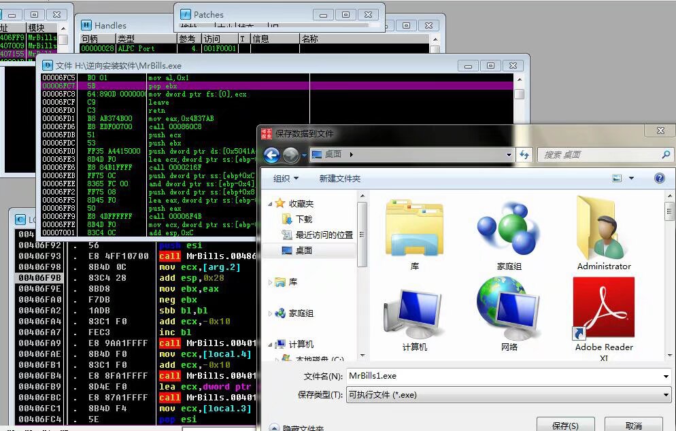676x431 pixels.
Task: Open the 组织 dropdown menu
Action: (x=286, y=178)
